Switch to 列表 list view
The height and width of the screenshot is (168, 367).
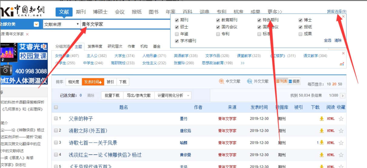coord(281,82)
